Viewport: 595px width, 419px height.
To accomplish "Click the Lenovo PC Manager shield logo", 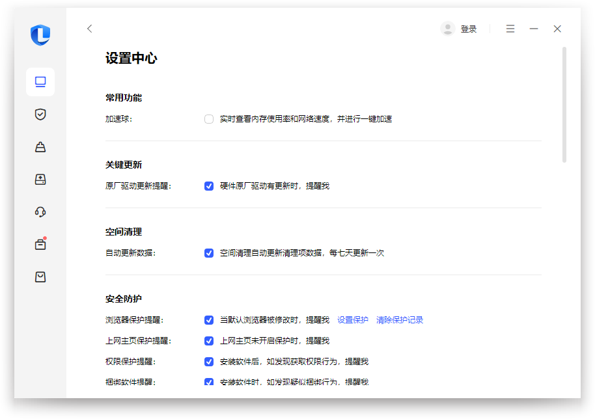I will 40,35.
